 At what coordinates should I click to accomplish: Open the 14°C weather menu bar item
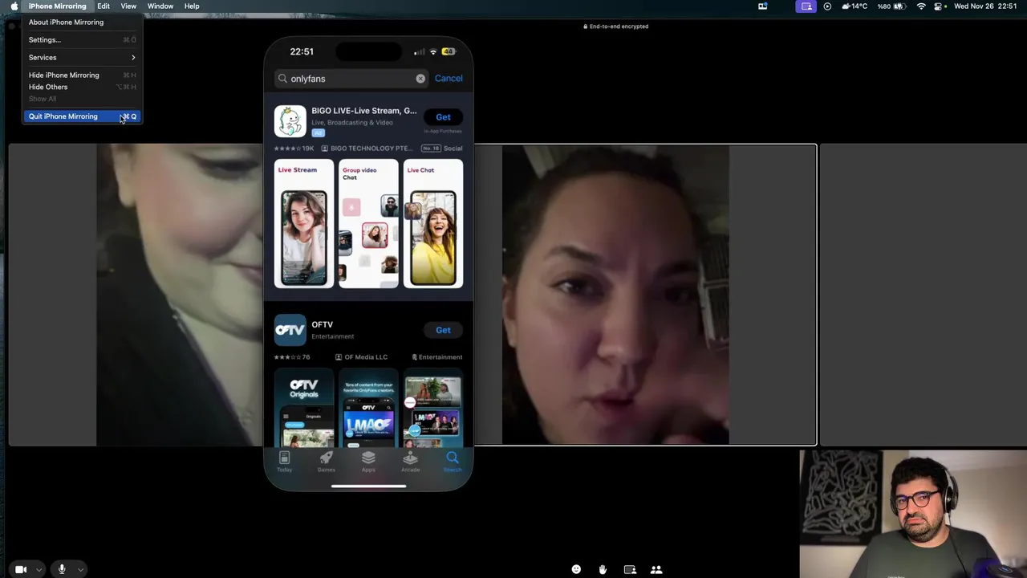point(854,6)
